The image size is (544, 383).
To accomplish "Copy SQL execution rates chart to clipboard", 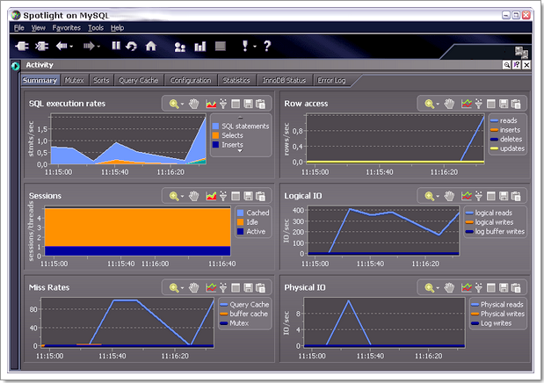I will tap(260, 104).
